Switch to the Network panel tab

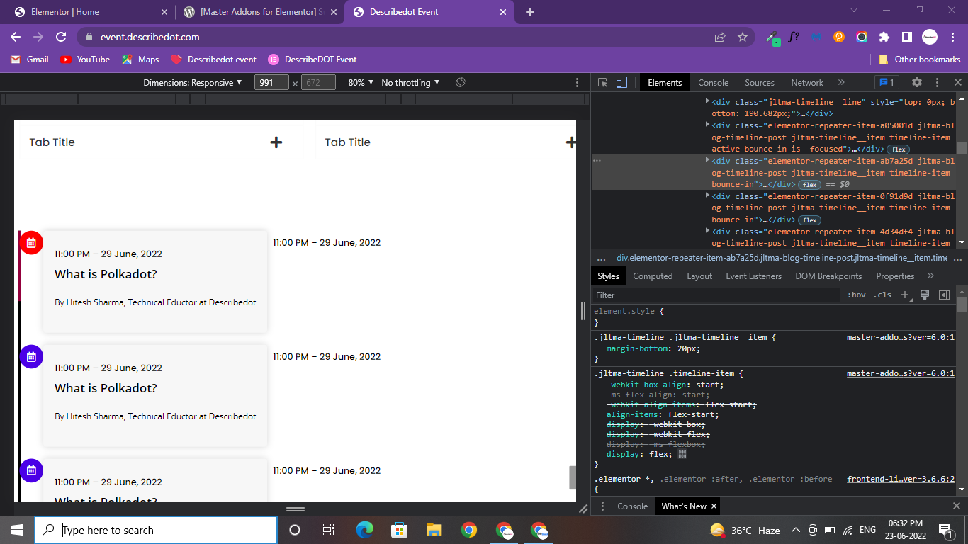tap(807, 83)
